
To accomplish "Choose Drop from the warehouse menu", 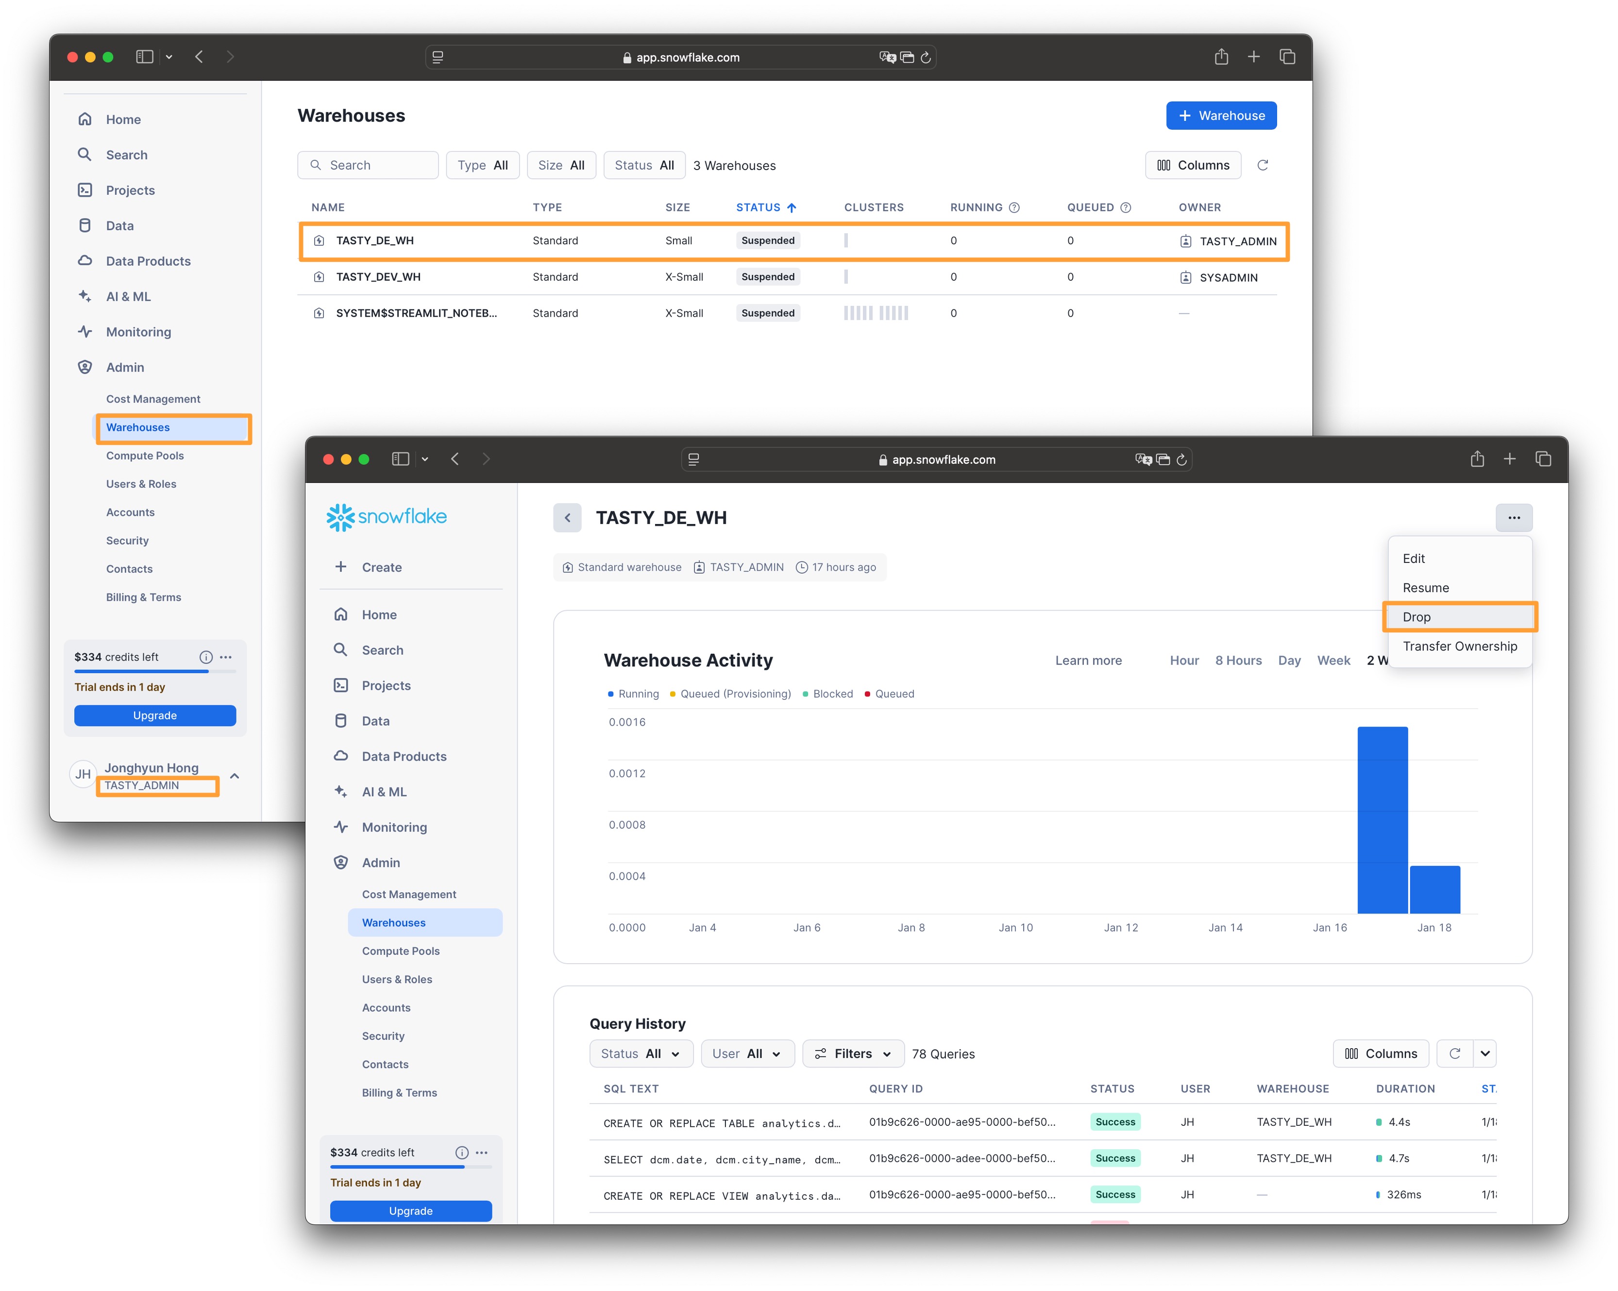I will pyautogui.click(x=1416, y=616).
